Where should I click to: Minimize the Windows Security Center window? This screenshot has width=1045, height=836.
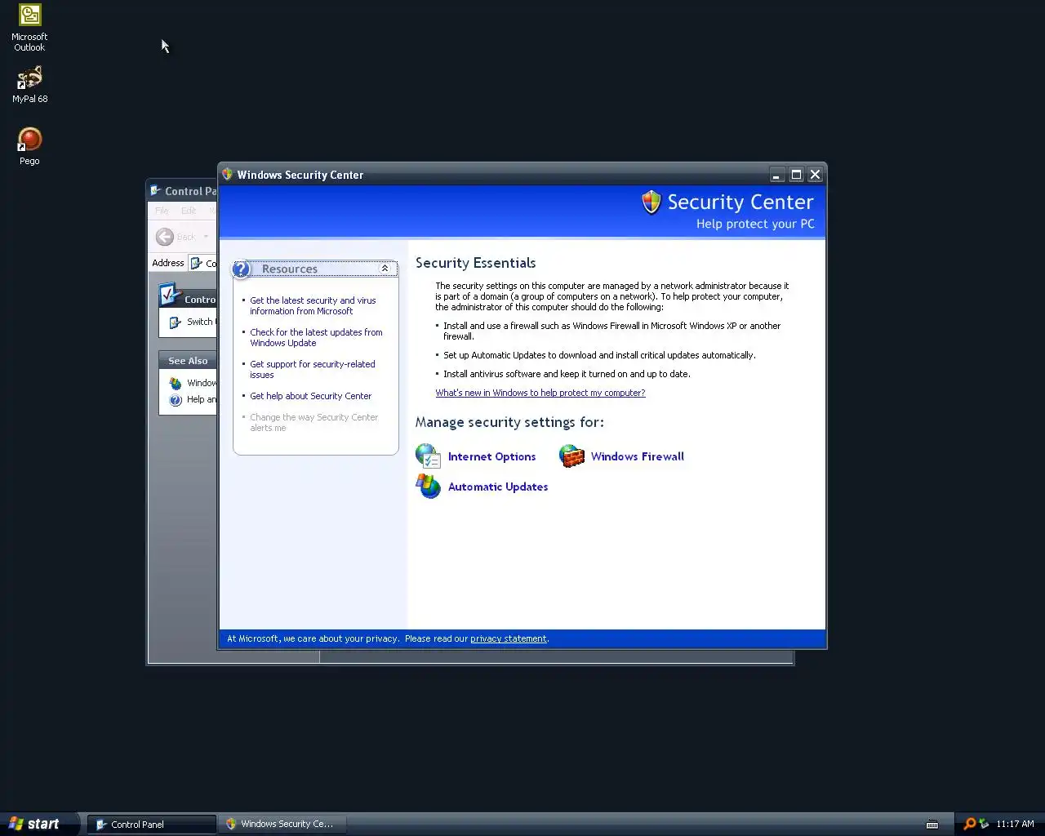pyautogui.click(x=776, y=175)
